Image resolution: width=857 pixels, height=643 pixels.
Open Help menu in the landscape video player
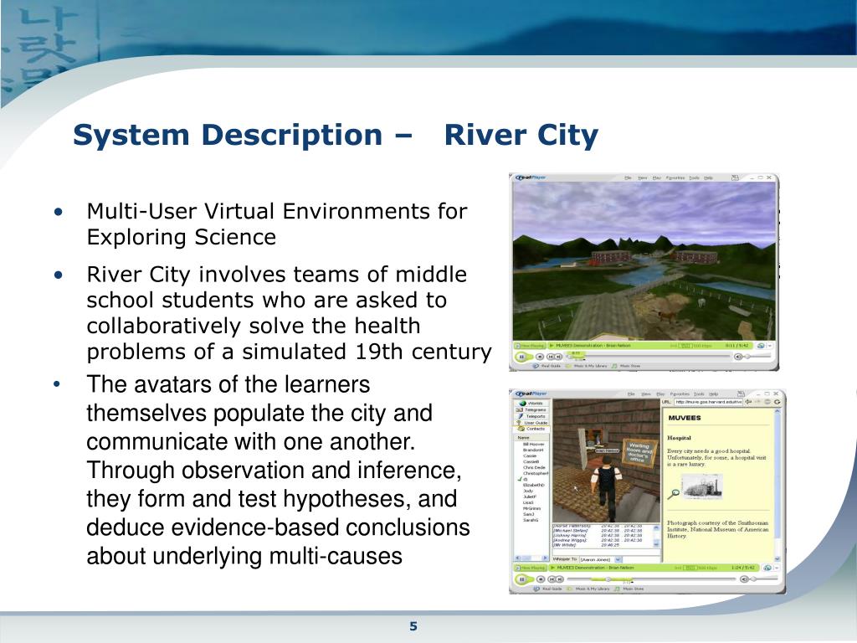pos(708,177)
